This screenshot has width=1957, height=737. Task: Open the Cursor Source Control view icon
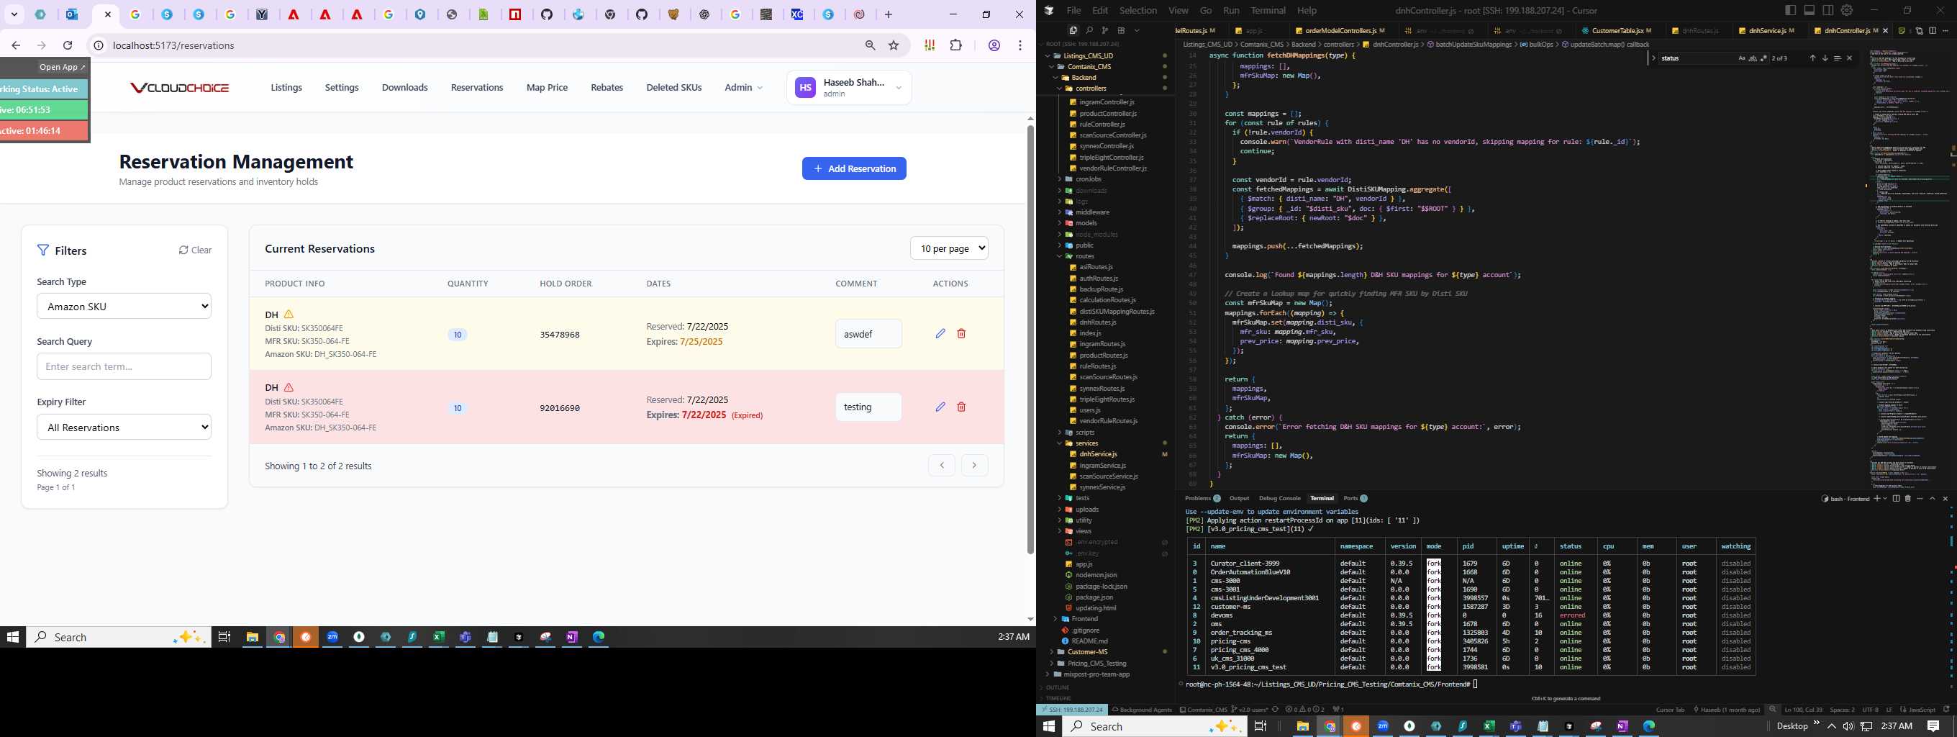pyautogui.click(x=1105, y=30)
